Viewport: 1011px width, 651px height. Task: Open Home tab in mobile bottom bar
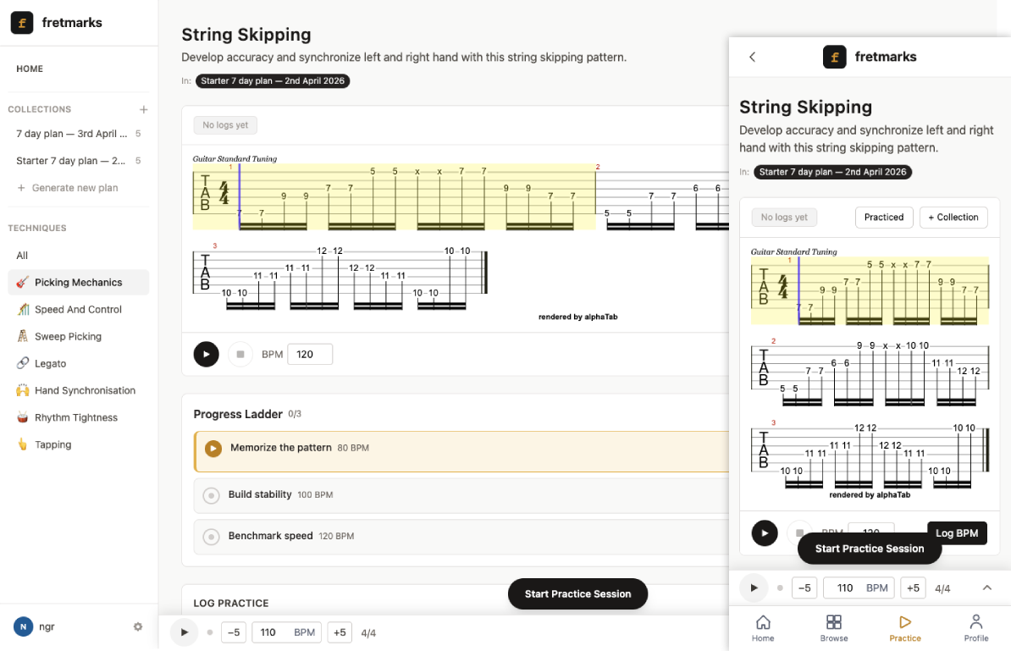pyautogui.click(x=763, y=627)
